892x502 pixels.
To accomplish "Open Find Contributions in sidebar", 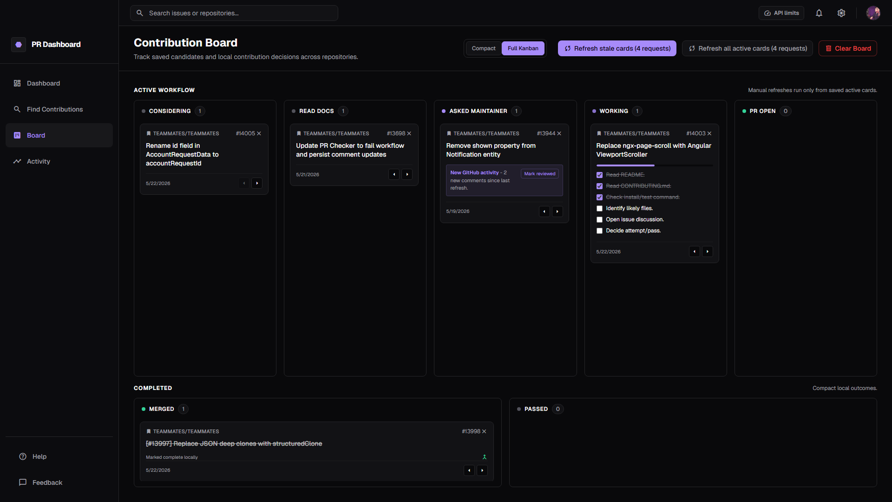I will [59, 109].
